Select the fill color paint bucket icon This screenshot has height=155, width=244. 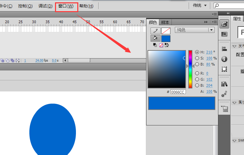pyautogui.click(x=156, y=38)
